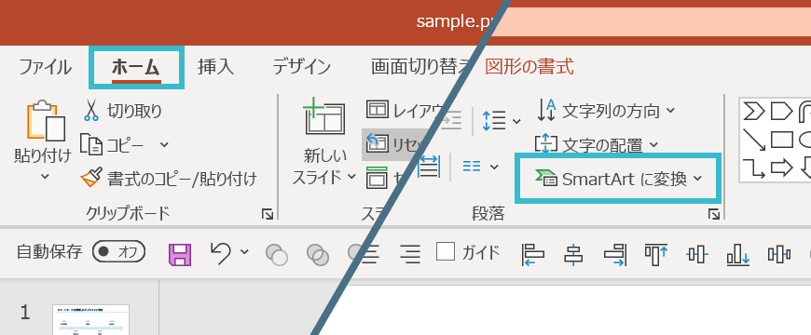
Task: Click the align objects center icon
Action: click(573, 254)
